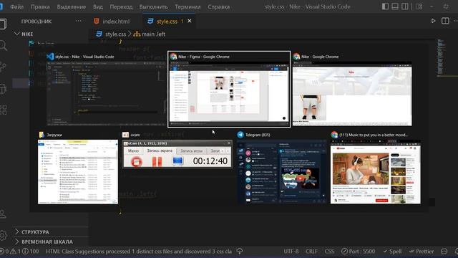This screenshot has width=458, height=258.
Task: Click the Prettier status bar item
Action: [x=422, y=252]
